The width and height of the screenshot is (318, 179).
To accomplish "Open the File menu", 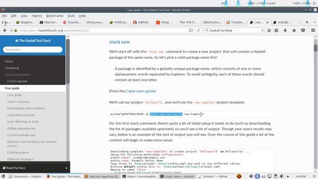I will coord(4,15).
